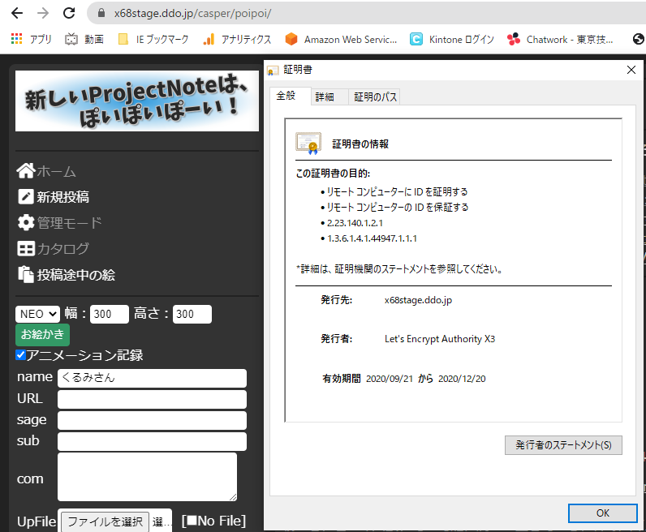Image resolution: width=646 pixels, height=532 pixels.
Task: Open the Amazon Web Services bookmark
Action: [341, 39]
